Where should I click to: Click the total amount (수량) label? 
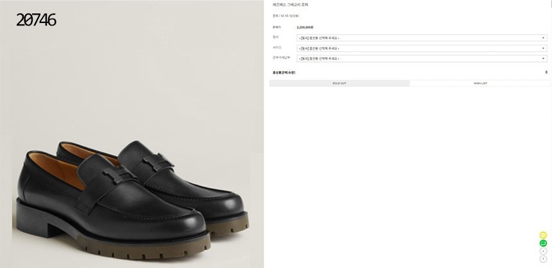pyautogui.click(x=284, y=73)
